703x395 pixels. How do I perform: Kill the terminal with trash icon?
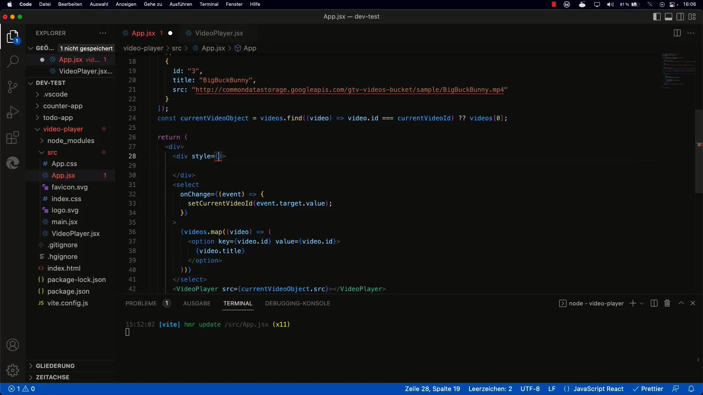pyautogui.click(x=667, y=303)
